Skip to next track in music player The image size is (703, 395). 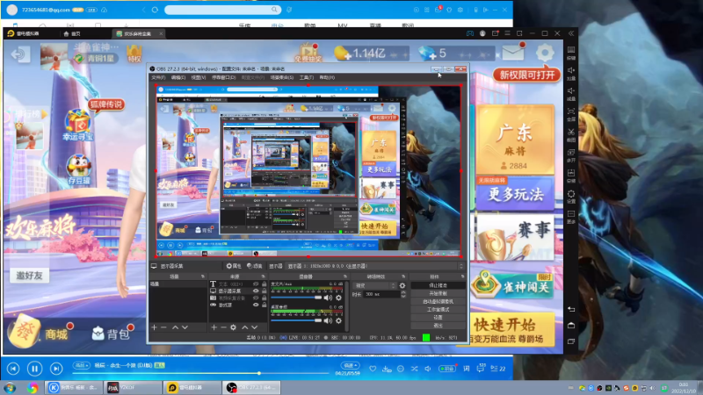pyautogui.click(x=56, y=369)
